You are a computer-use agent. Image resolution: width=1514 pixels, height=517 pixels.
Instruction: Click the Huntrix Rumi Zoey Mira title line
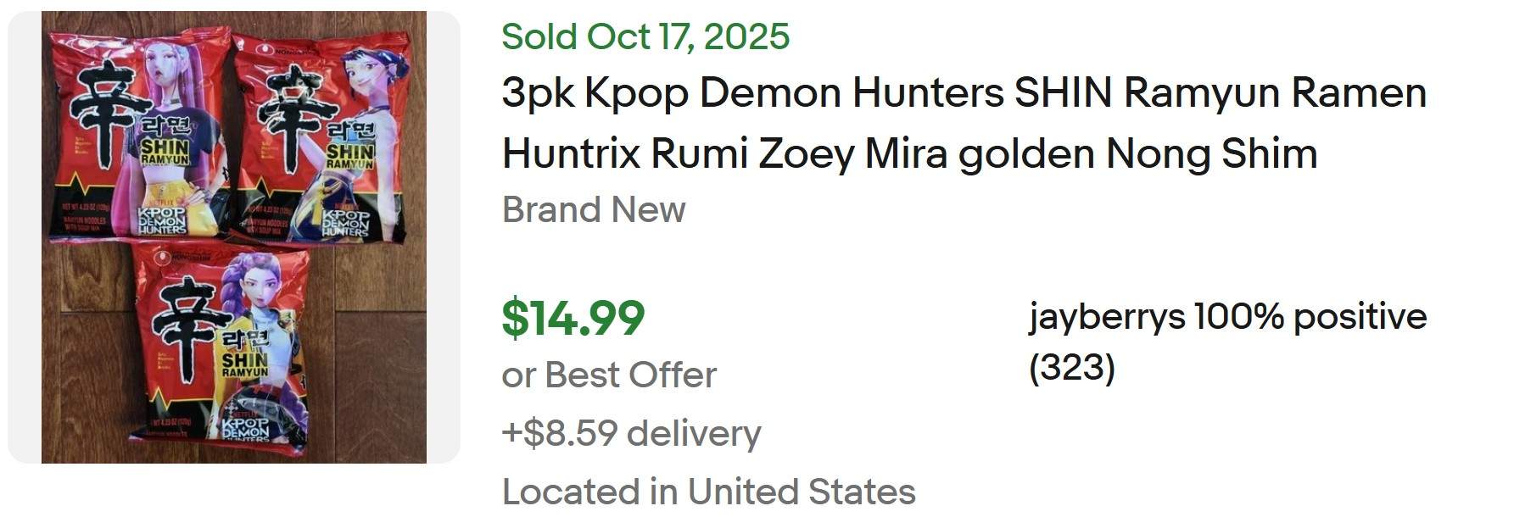click(909, 154)
